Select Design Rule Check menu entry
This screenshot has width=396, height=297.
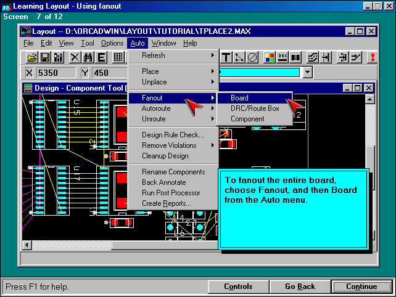point(172,135)
